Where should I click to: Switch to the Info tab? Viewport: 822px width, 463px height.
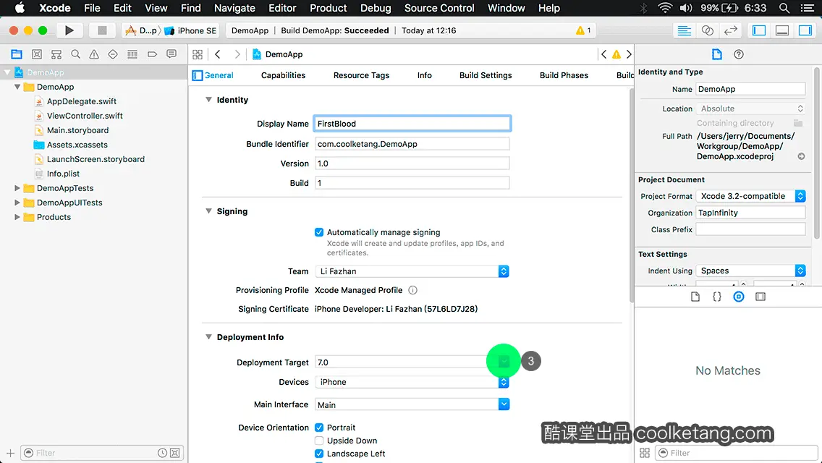tap(425, 75)
